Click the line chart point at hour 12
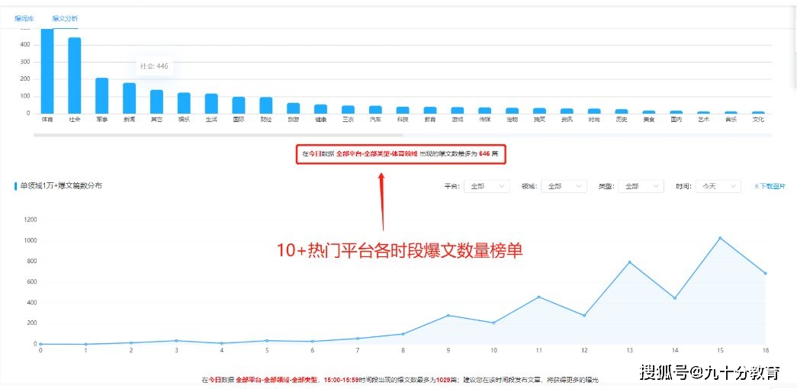Viewport: 797px width, 389px height. pos(584,315)
